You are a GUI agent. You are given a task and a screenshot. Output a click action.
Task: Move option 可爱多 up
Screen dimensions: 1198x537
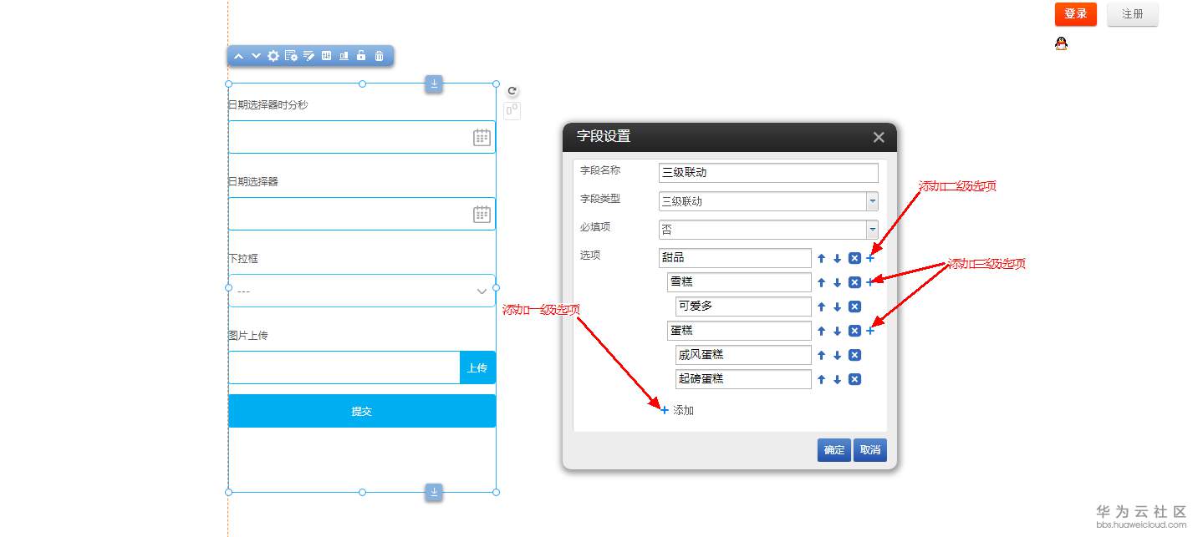click(821, 306)
